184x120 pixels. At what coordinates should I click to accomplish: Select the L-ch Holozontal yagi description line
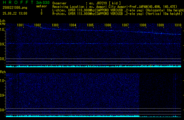click(x=118, y=10)
